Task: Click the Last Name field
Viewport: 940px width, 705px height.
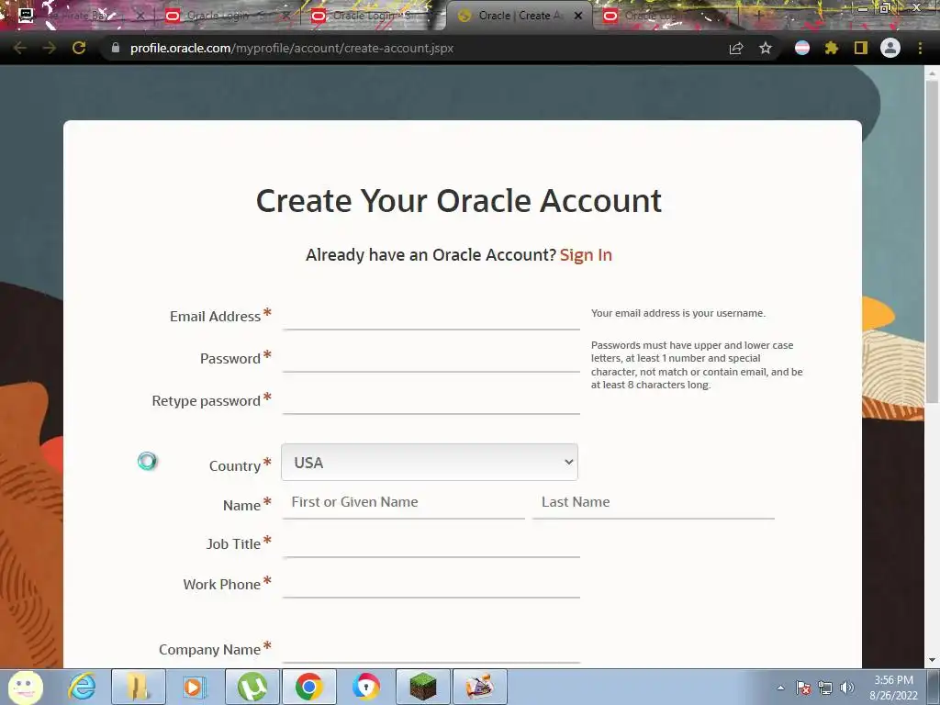Action: pyautogui.click(x=654, y=502)
